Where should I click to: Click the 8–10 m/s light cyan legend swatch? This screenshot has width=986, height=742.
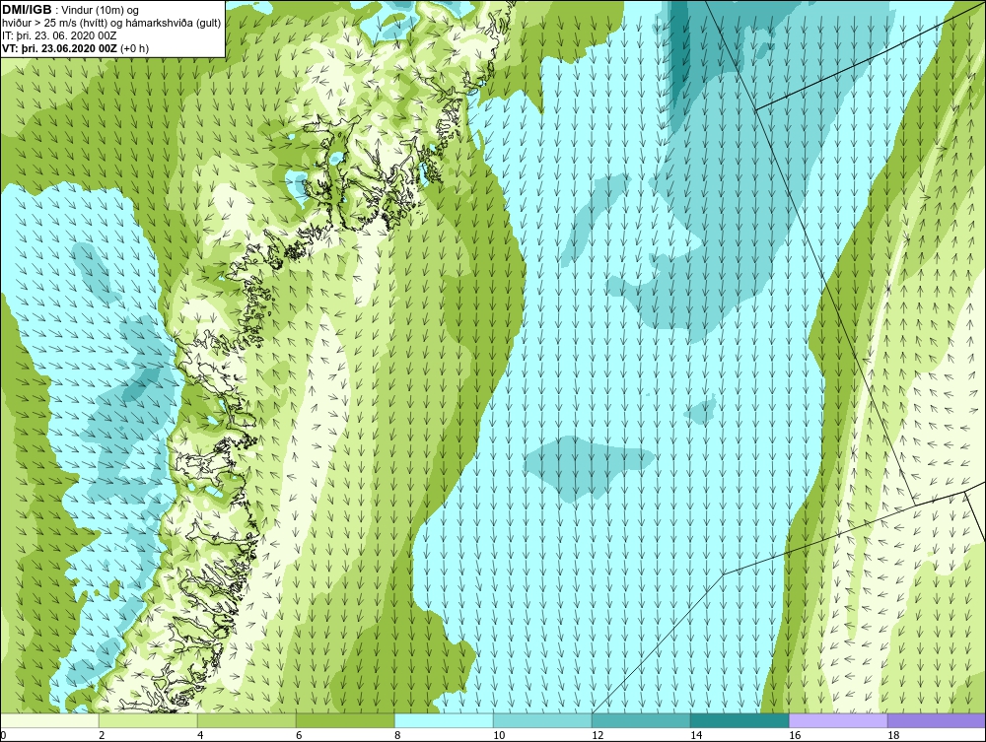(x=444, y=720)
